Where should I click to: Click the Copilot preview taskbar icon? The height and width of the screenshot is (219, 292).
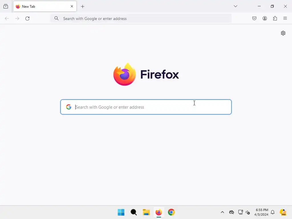(x=283, y=212)
